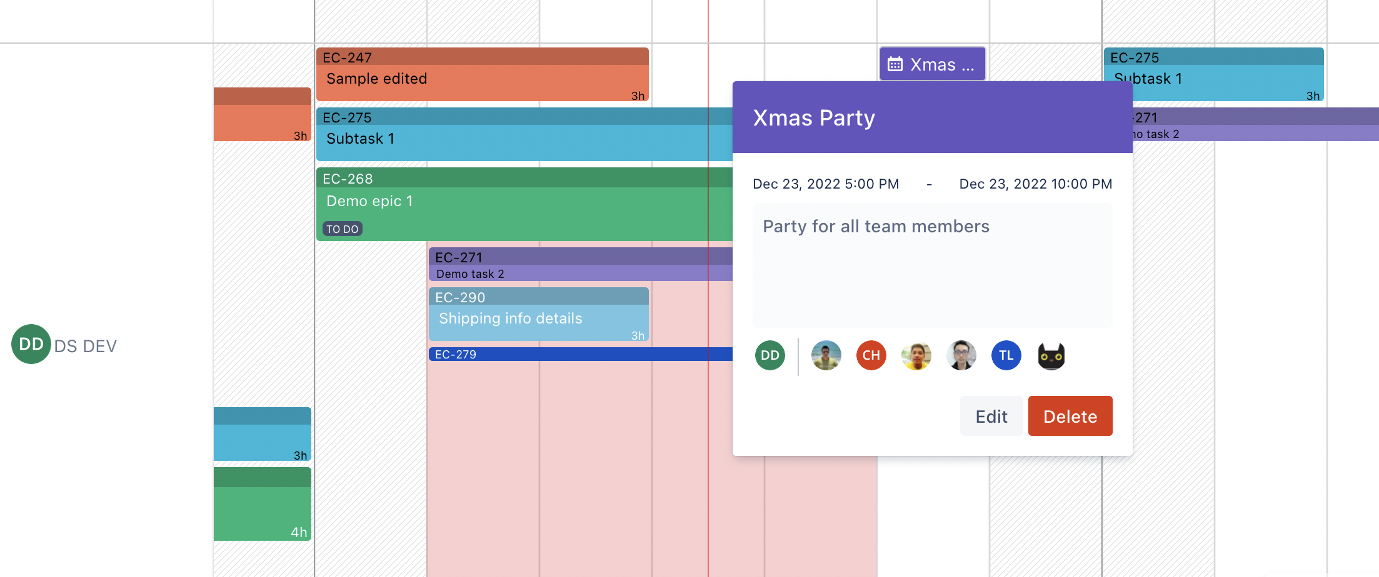Click the Party for all team members description

(x=876, y=226)
